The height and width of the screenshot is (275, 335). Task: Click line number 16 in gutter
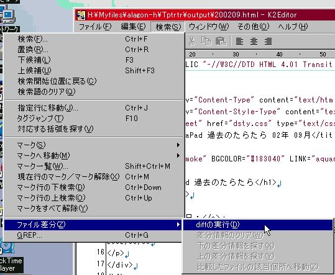pos(101,252)
